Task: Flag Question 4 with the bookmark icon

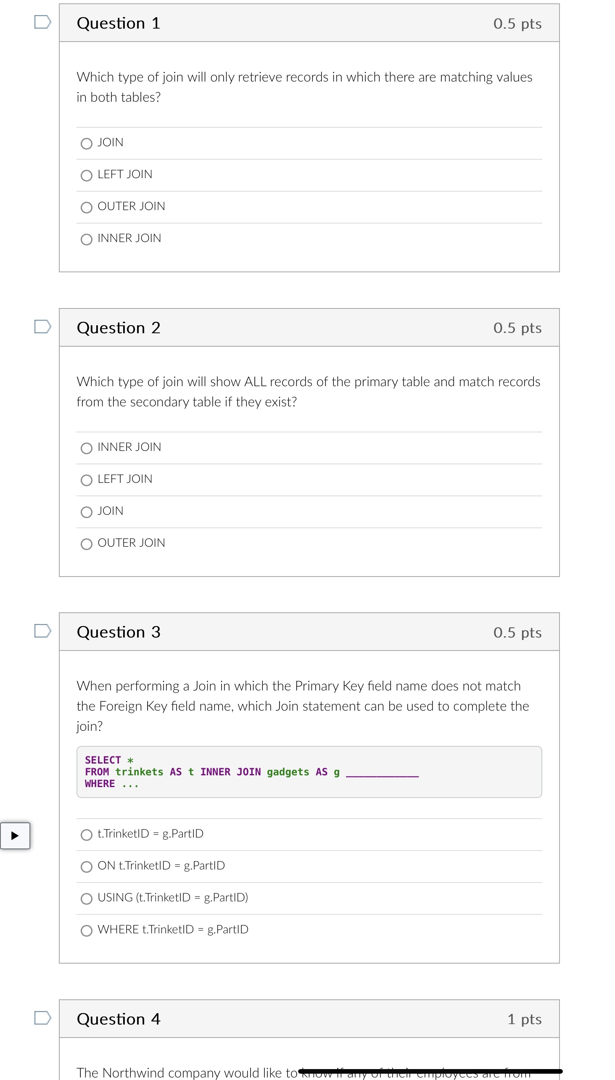Action: [x=42, y=1018]
